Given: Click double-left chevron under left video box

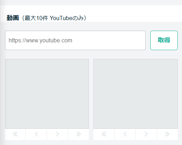Looking at the screenshot, I should click(x=15, y=134).
